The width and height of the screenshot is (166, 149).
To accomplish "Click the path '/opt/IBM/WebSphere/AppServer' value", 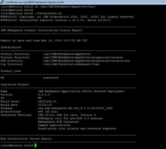I will click(67, 54).
